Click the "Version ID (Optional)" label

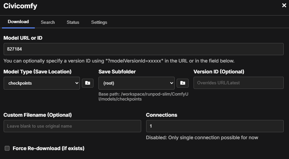(219, 71)
